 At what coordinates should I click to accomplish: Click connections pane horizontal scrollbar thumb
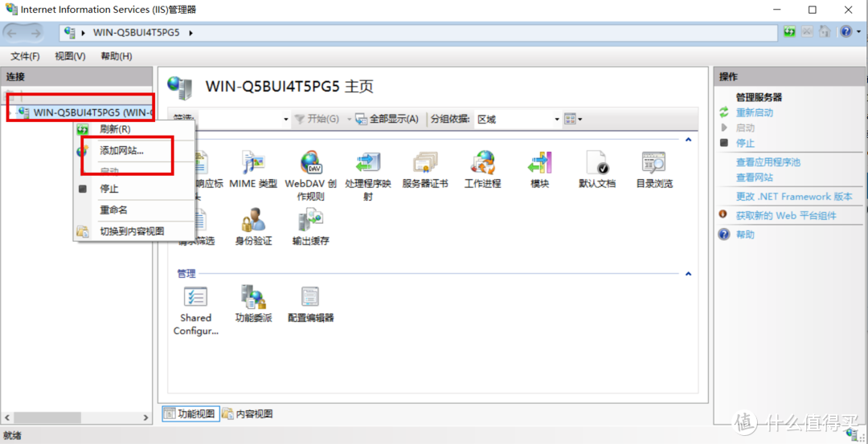click(x=47, y=418)
